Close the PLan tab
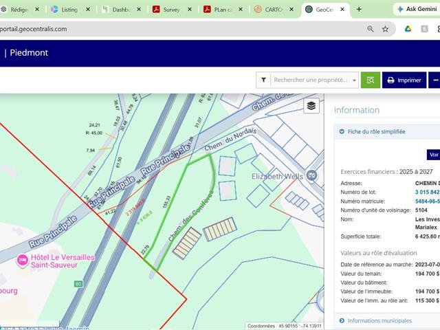The width and height of the screenshot is (440, 330). 241,9
